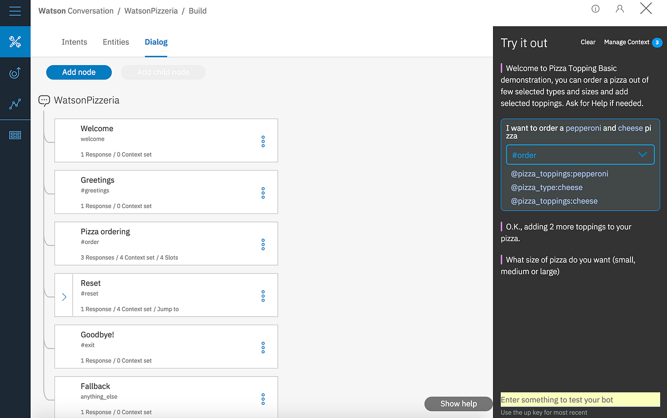
Task: Open the options menu on the Welcome node
Action: (x=262, y=141)
